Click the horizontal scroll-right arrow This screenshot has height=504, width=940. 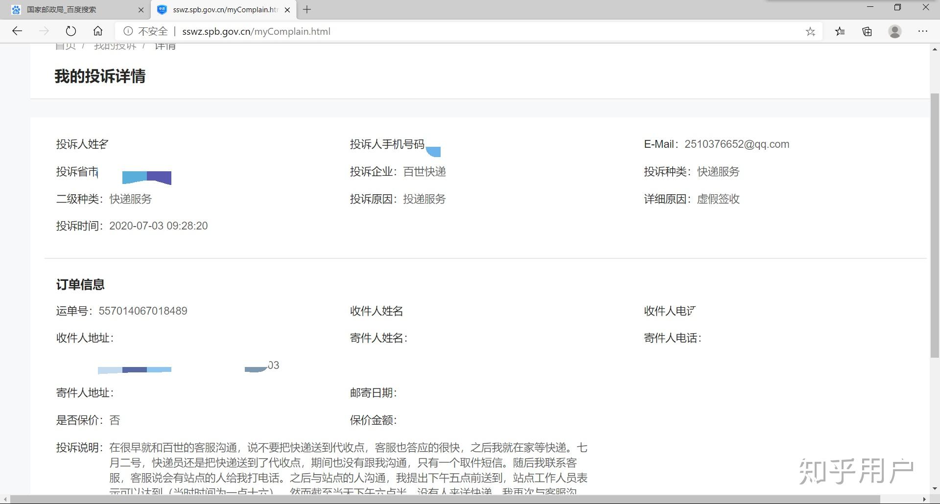(924, 499)
